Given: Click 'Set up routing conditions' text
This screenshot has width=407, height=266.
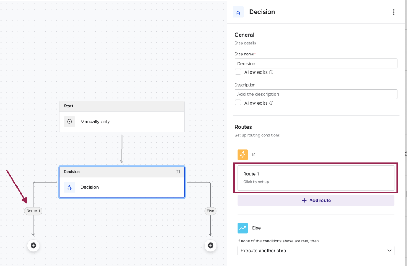Looking at the screenshot, I should coord(257,135).
